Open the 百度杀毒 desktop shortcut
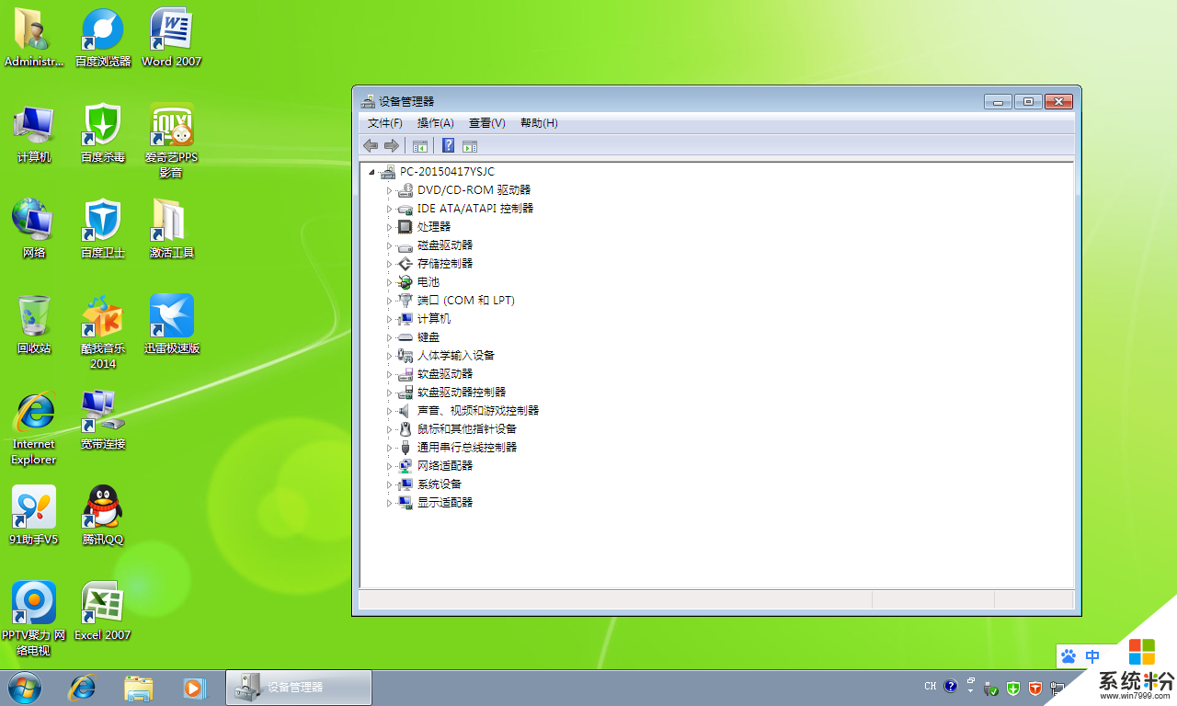 (102, 125)
